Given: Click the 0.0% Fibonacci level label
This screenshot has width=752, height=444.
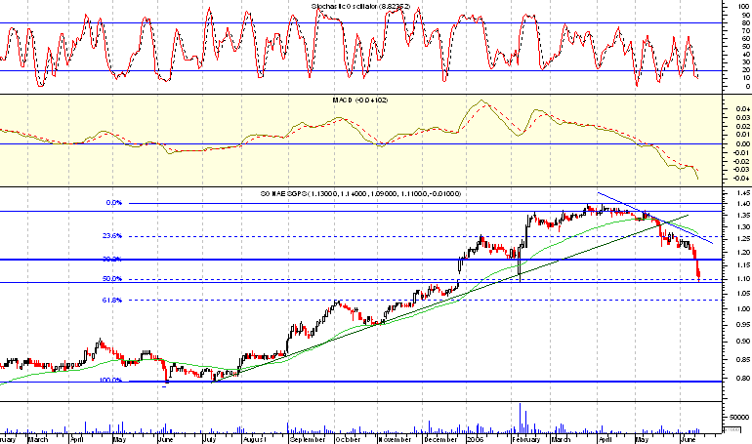Looking at the screenshot, I should tap(114, 203).
